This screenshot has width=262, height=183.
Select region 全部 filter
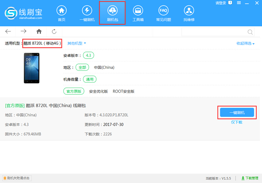(82, 68)
